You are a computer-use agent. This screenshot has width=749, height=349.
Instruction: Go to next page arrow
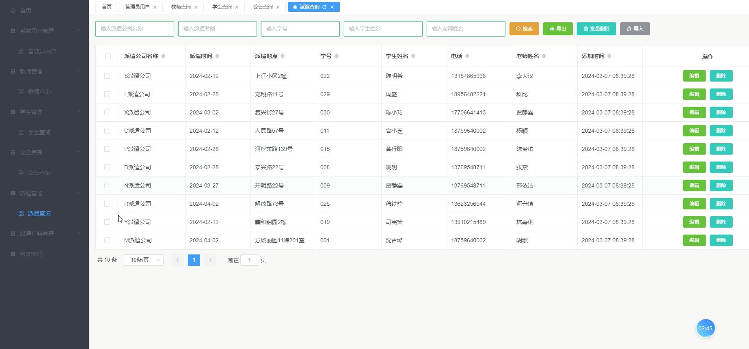(x=210, y=260)
